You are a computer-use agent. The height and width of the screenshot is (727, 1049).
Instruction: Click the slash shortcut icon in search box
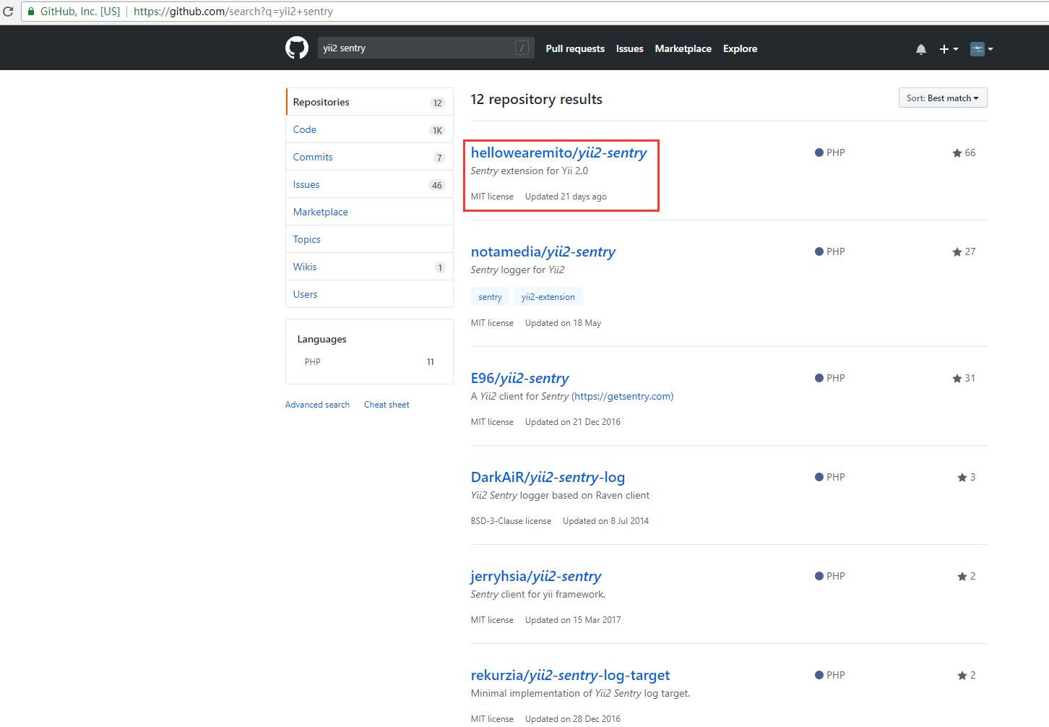[x=522, y=48]
